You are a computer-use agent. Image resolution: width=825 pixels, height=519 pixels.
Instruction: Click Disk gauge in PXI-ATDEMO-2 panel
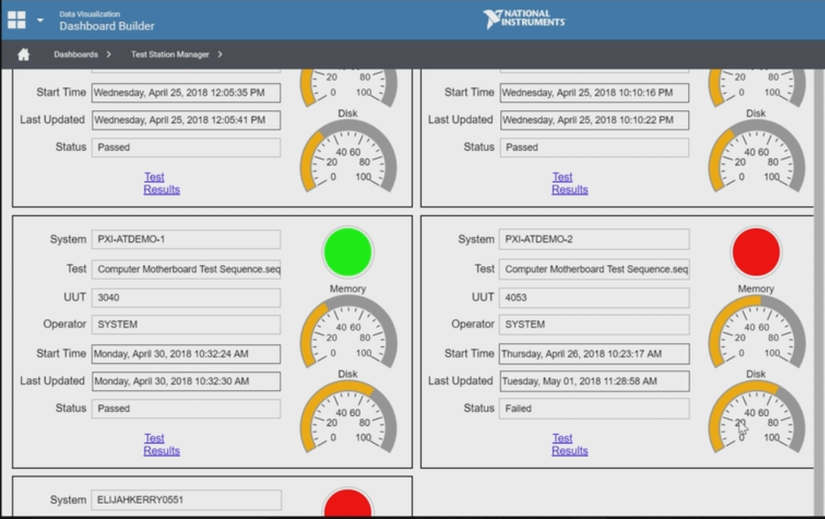click(x=756, y=417)
